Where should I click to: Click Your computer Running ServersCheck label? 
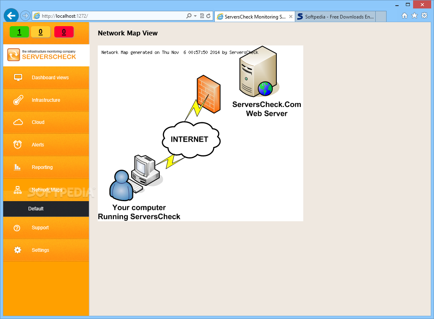[x=139, y=212]
